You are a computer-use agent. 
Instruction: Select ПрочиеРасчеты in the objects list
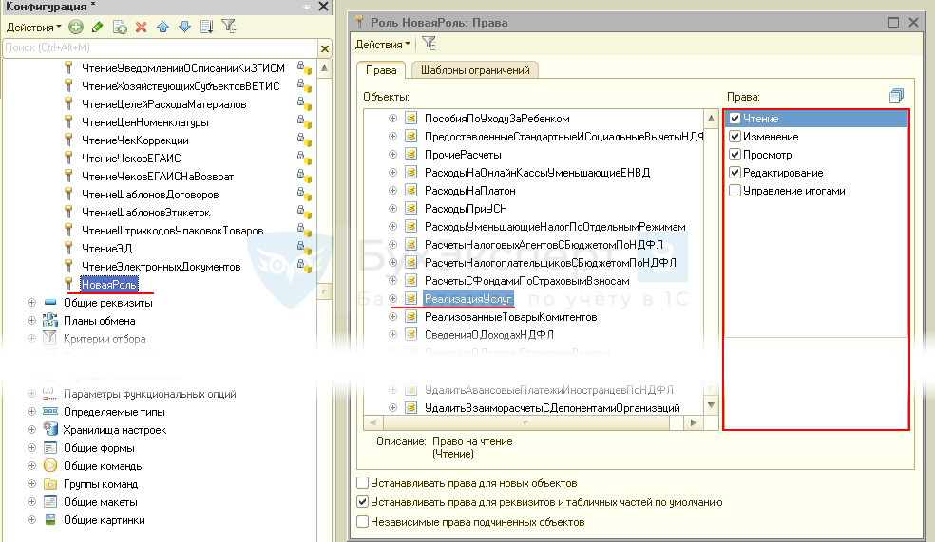[x=449, y=155]
